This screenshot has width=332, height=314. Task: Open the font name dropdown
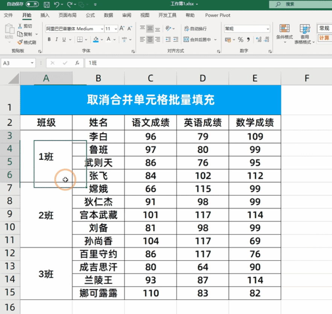tap(102, 29)
